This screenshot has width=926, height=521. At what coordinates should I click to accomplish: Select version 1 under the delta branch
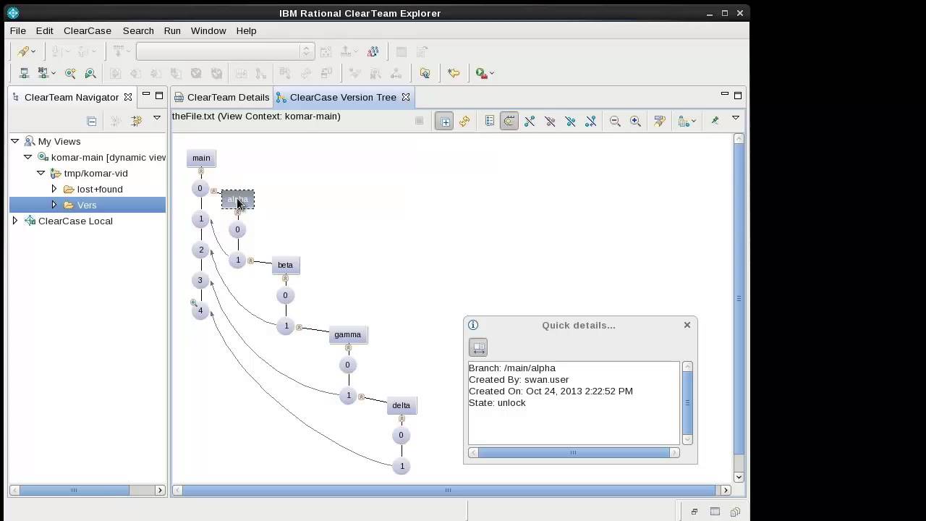tap(402, 466)
